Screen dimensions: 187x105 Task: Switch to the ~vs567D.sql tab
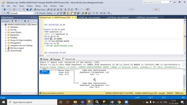coord(146,17)
